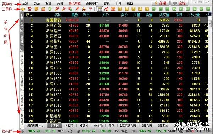This screenshot has height=134, width=213.
Task: Select the daily 日 period button
Action: click(120, 9)
